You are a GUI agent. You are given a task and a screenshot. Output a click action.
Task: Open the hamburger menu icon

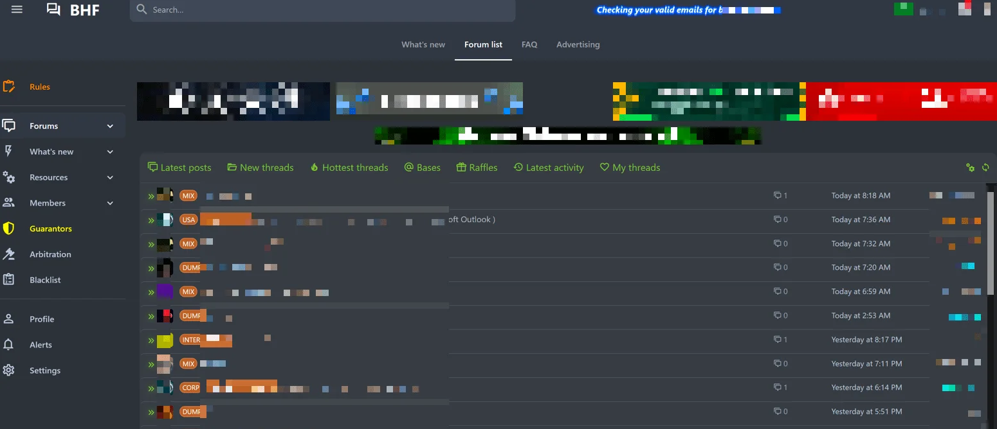click(x=17, y=10)
